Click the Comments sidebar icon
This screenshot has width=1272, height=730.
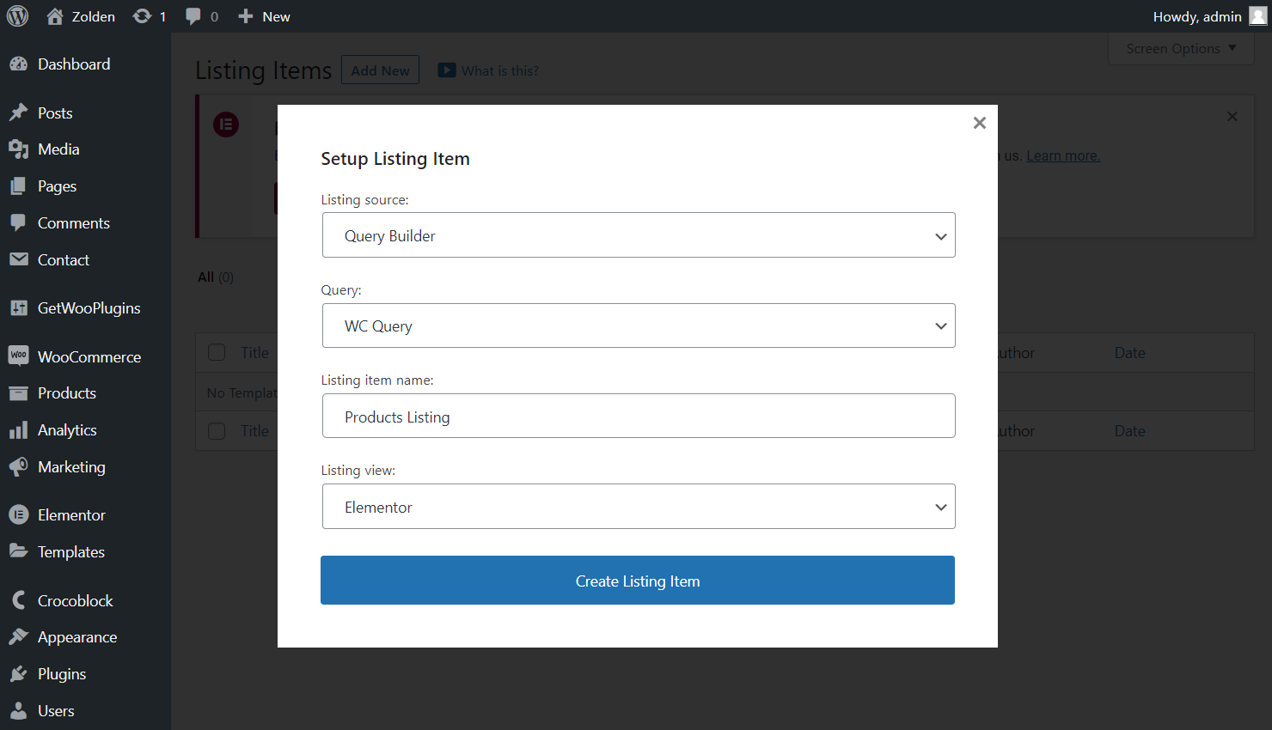click(x=18, y=223)
